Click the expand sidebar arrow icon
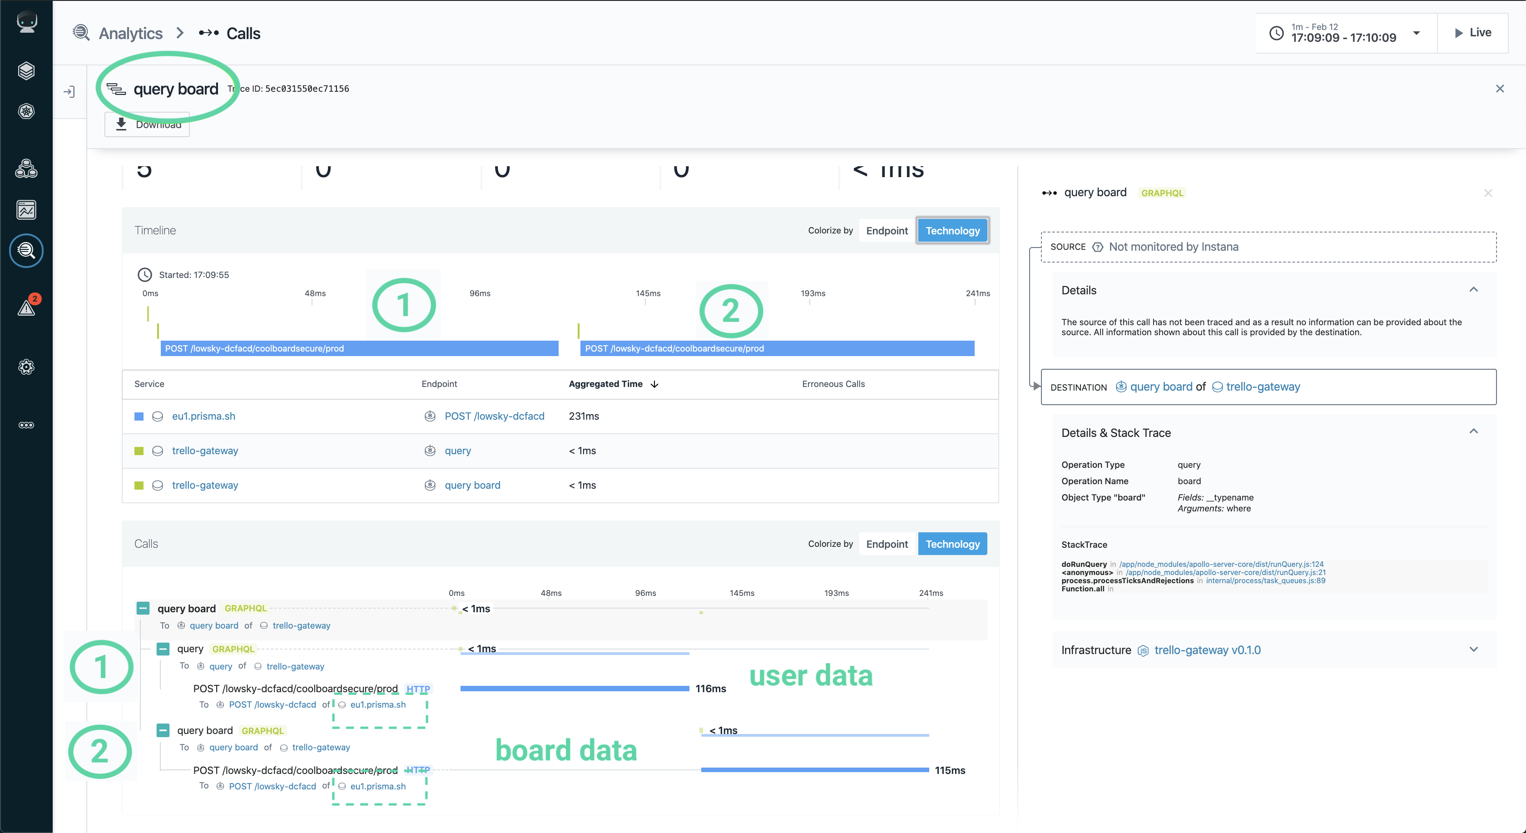1526x833 pixels. 69,92
